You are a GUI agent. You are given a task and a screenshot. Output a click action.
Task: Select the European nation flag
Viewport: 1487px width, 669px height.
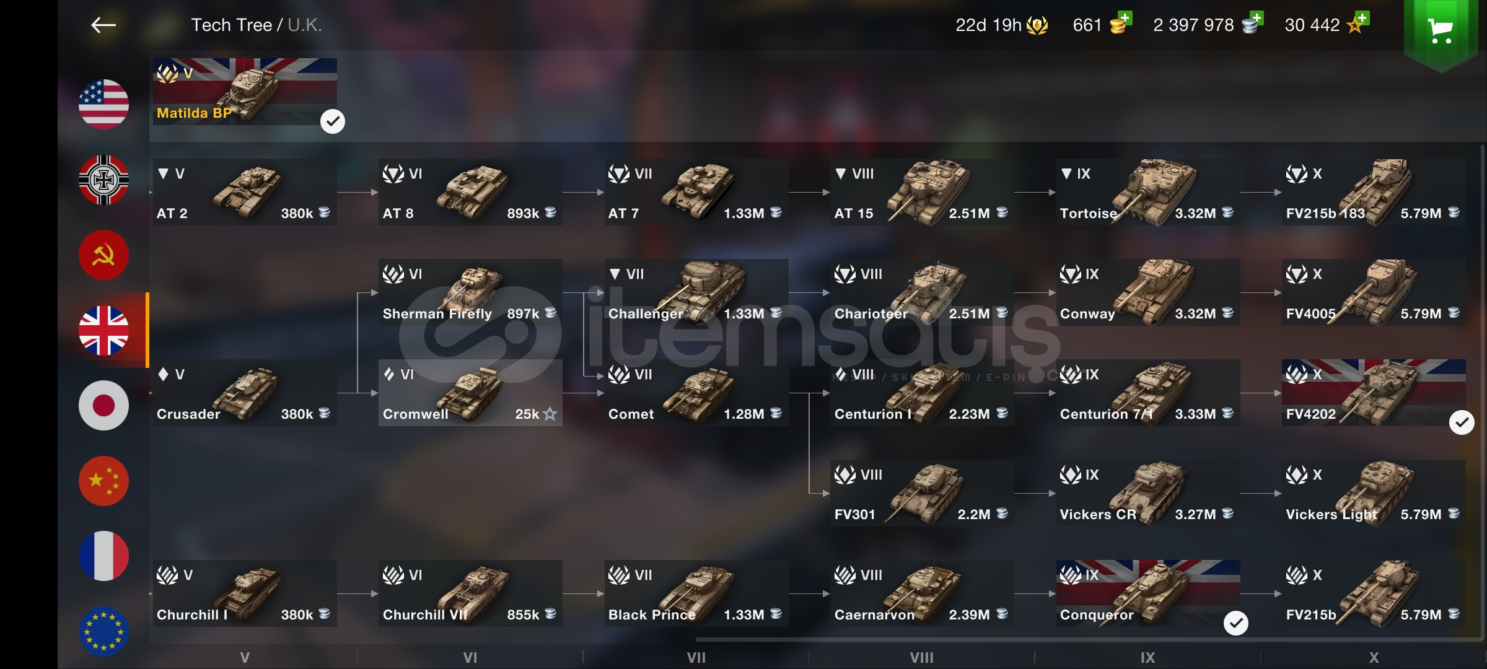pyautogui.click(x=103, y=631)
